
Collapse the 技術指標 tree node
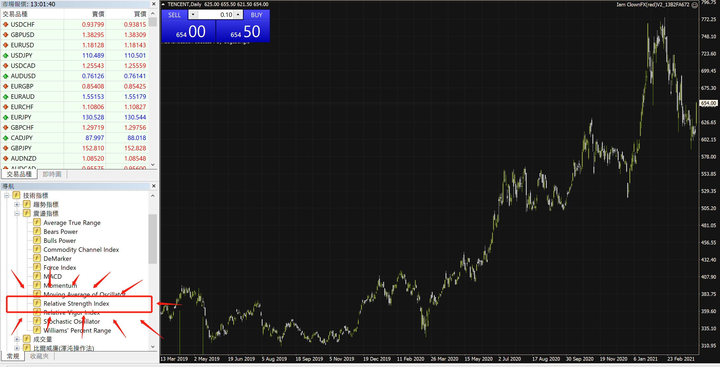point(7,195)
